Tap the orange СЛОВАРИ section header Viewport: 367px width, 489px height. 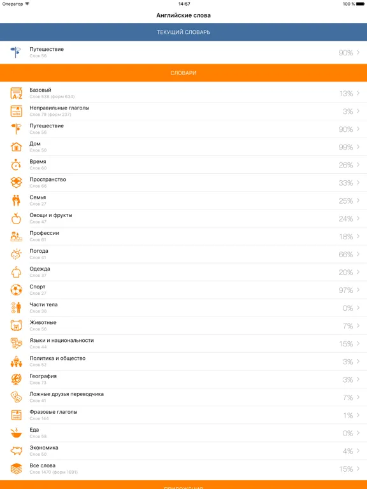pos(183,73)
